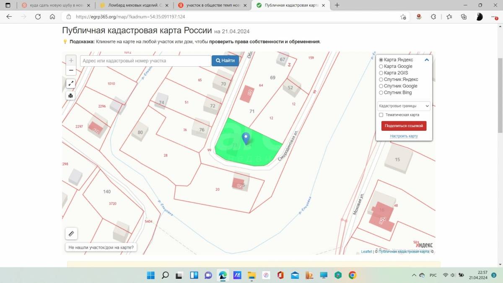503x283 pixels.
Task: Choose Спутник Яндекс map layer
Action: click(381, 80)
